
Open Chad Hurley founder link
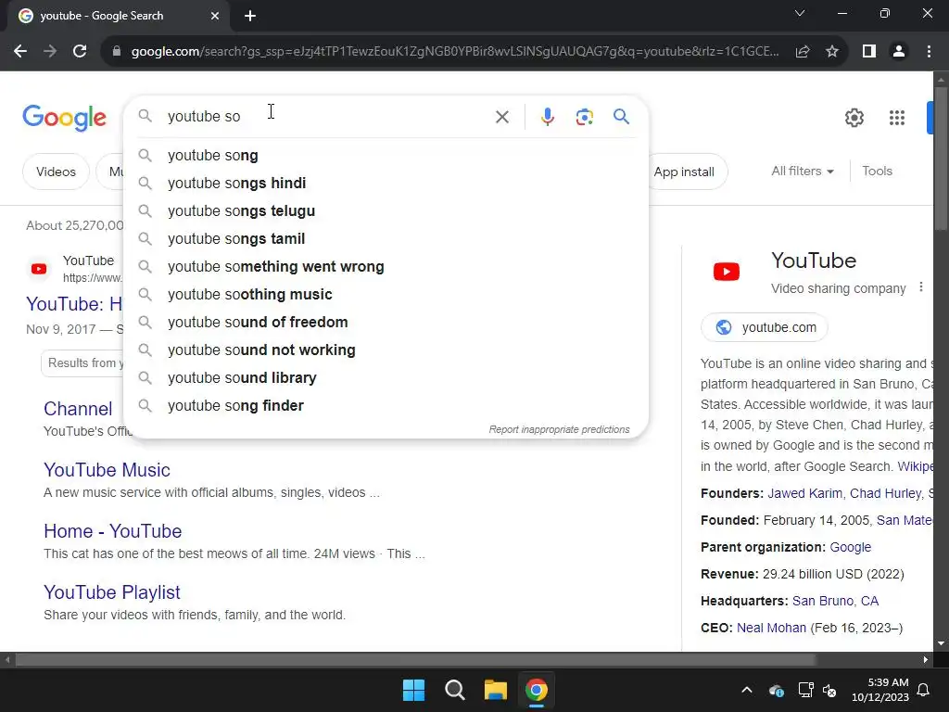click(885, 493)
